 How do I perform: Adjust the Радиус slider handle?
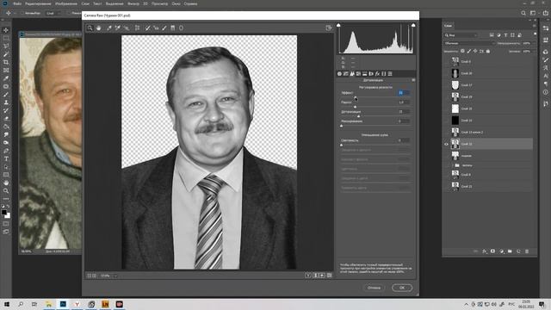click(355, 107)
